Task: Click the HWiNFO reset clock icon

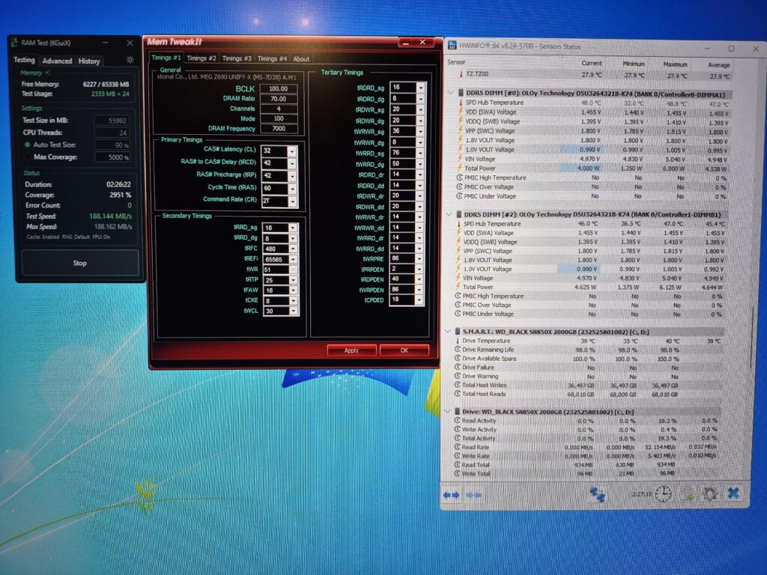Action: point(664,494)
